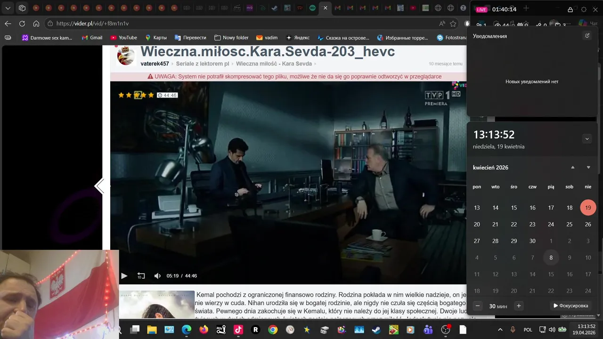The width and height of the screenshot is (603, 339).
Task: Open the tab search dropdown arrow
Action: click(8, 8)
